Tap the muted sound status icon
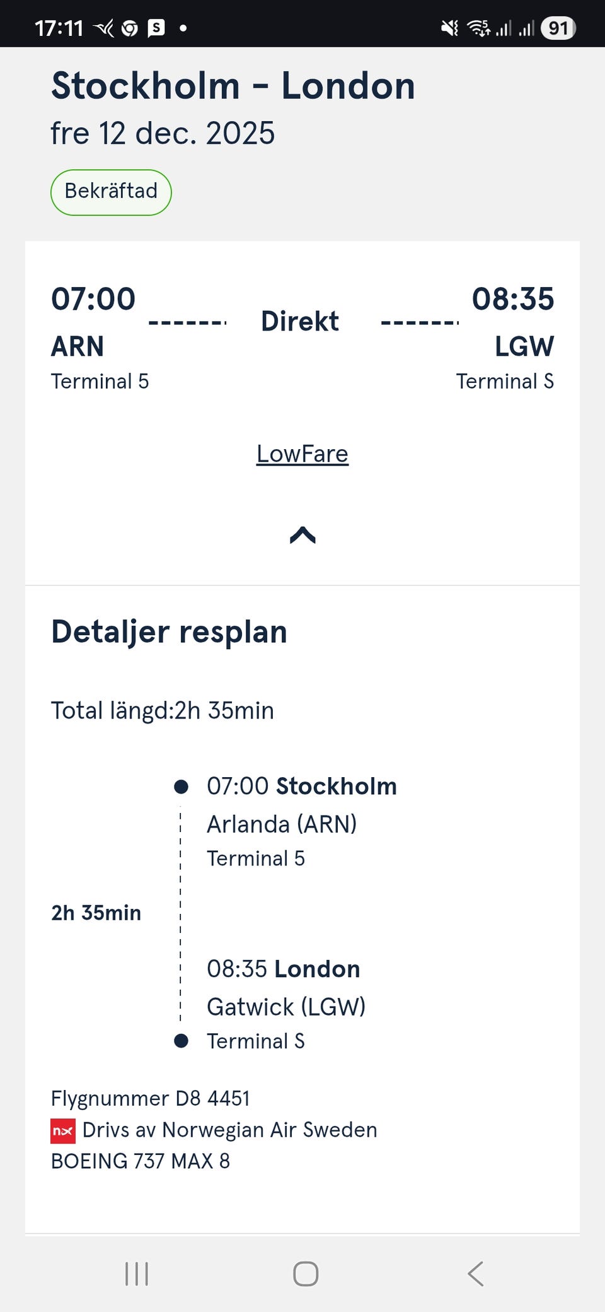The height and width of the screenshot is (1312, 605). (x=449, y=28)
